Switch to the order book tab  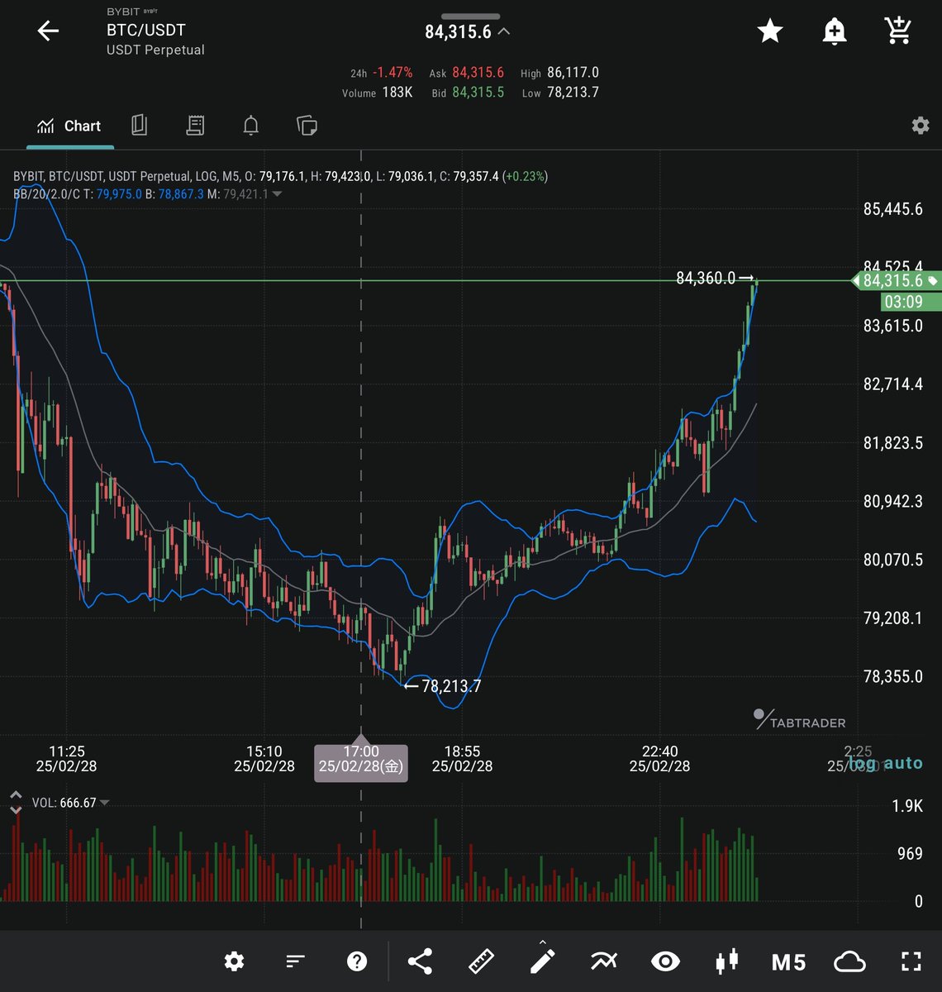[139, 126]
